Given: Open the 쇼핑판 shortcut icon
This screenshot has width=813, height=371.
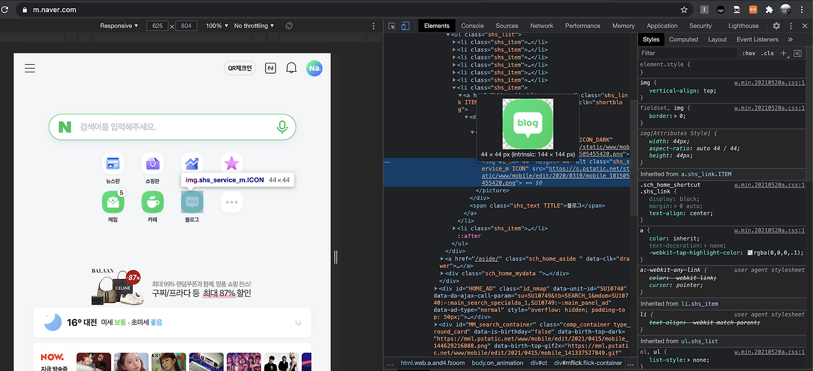Looking at the screenshot, I should tap(152, 164).
